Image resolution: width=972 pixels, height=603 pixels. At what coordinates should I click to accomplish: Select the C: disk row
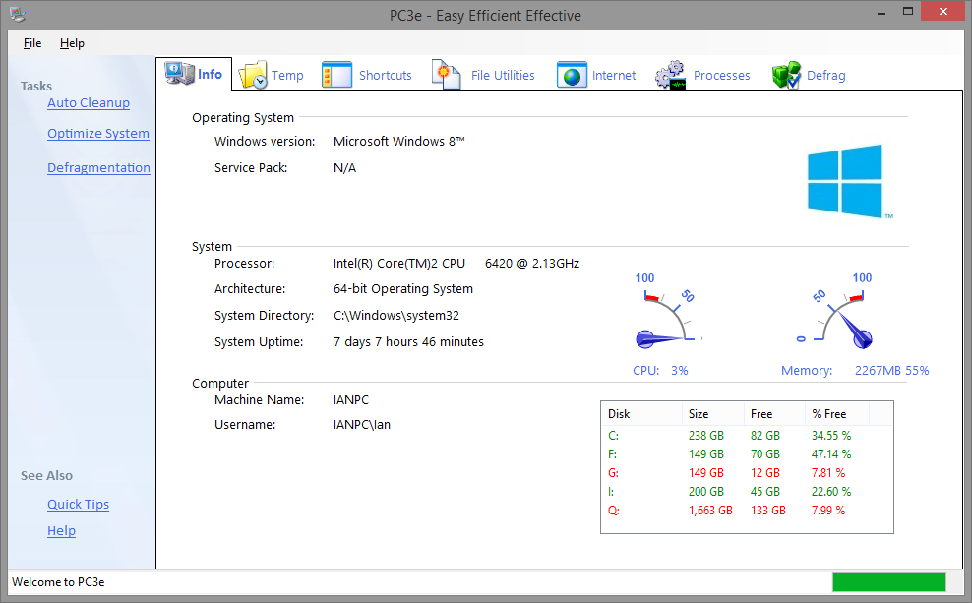click(747, 436)
